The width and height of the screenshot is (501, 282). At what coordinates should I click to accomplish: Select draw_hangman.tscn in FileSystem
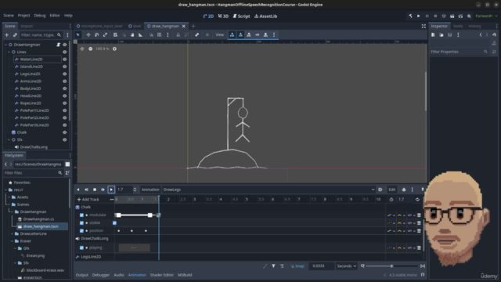point(41,226)
